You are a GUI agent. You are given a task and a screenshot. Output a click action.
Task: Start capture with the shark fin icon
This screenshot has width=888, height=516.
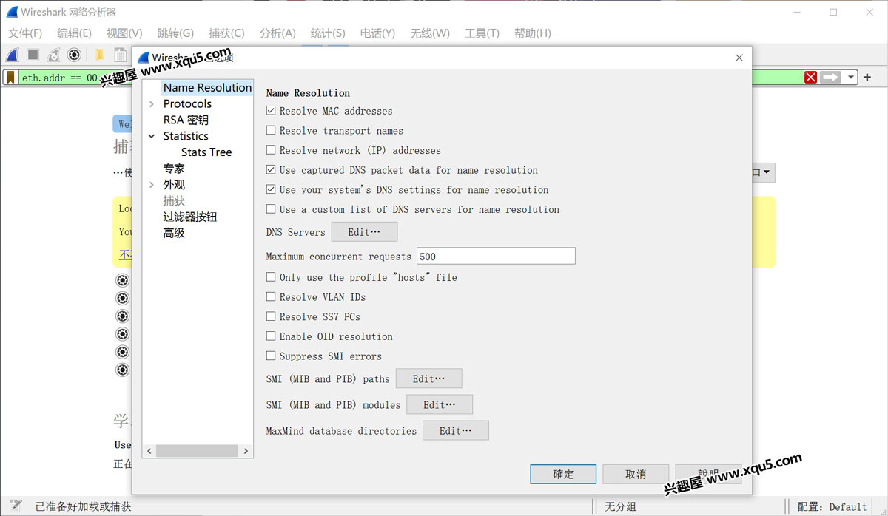click(x=13, y=55)
